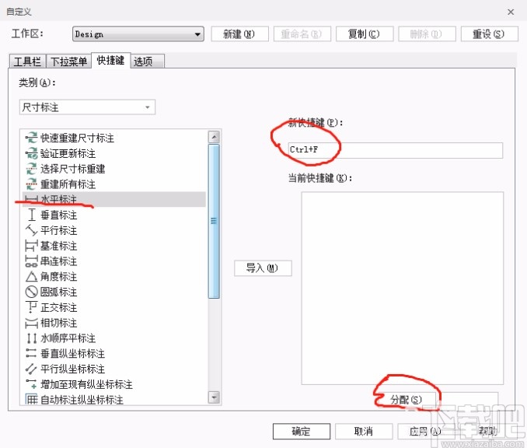The height and width of the screenshot is (448, 527).
Task: Click the command list scrollbar thumb
Action: coord(214,221)
